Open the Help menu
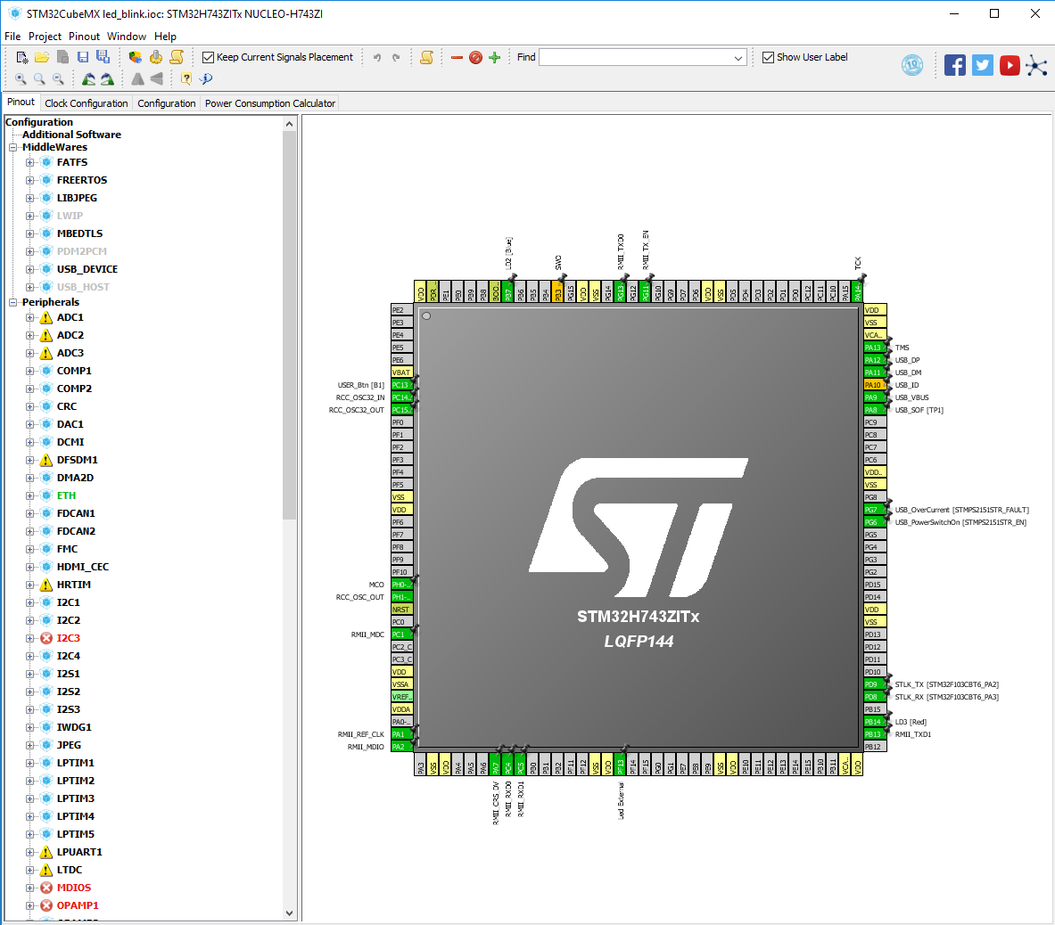This screenshot has height=925, width=1055. (x=166, y=37)
